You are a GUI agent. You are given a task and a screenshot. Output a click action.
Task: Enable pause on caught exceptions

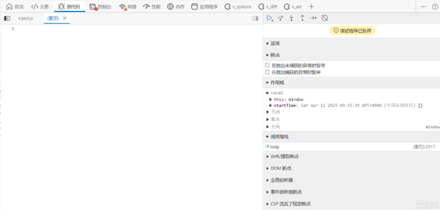[267, 72]
